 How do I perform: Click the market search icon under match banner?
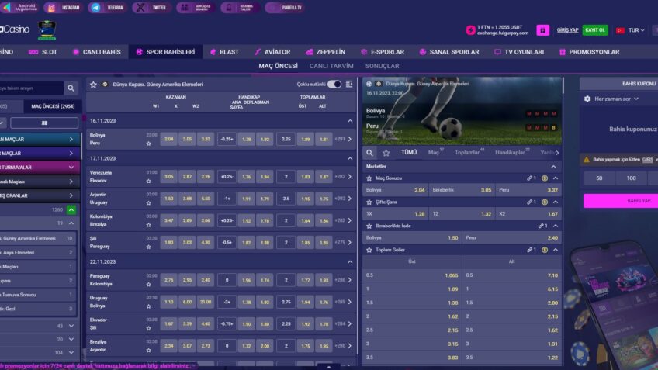(370, 153)
